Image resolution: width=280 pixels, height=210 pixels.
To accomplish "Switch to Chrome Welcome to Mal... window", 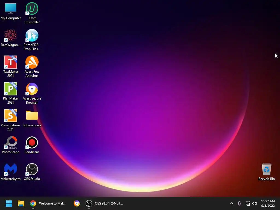I will [x=48, y=203].
